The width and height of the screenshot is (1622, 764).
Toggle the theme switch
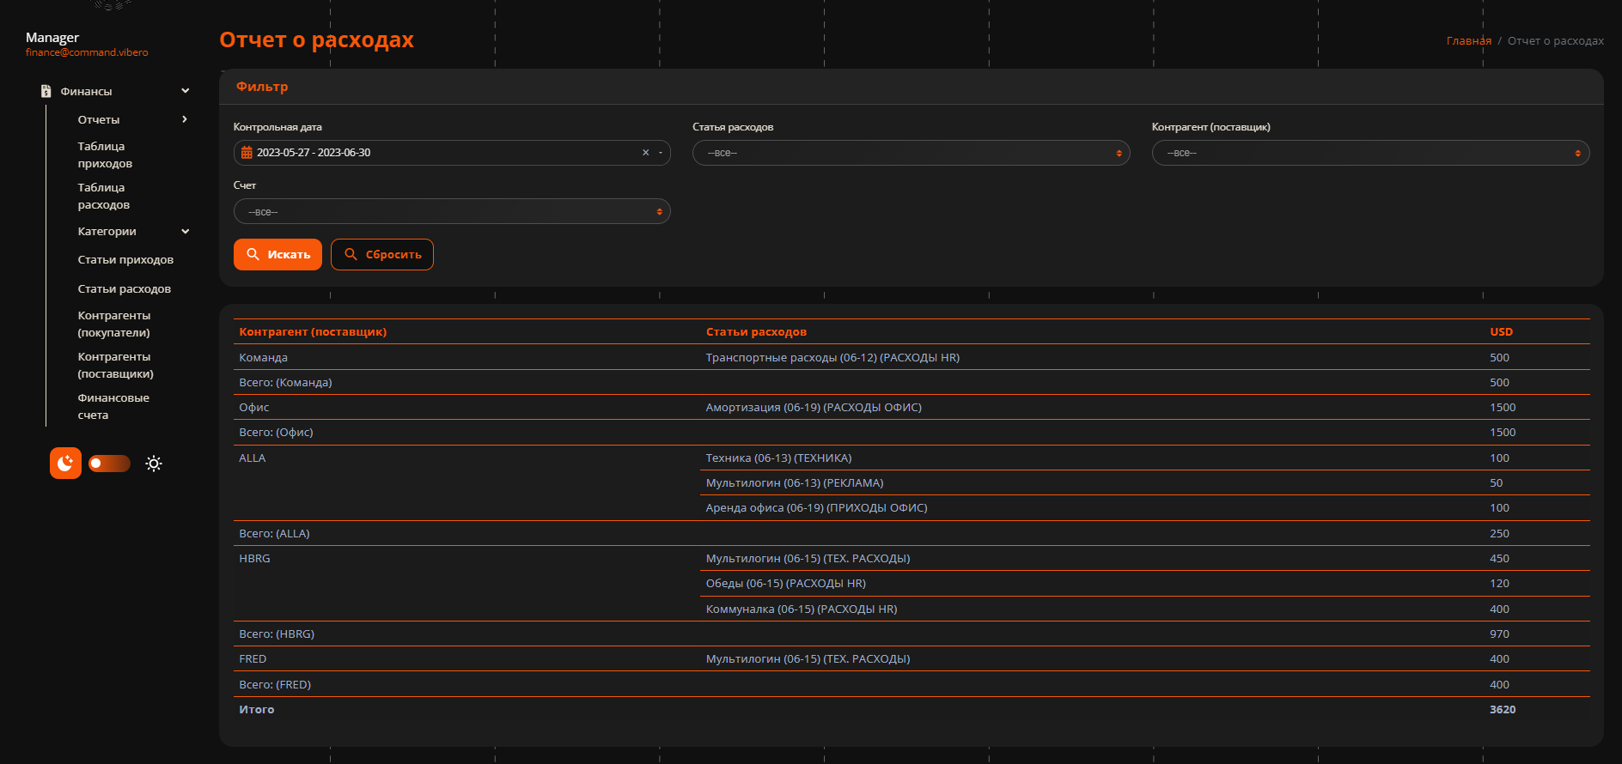(109, 464)
